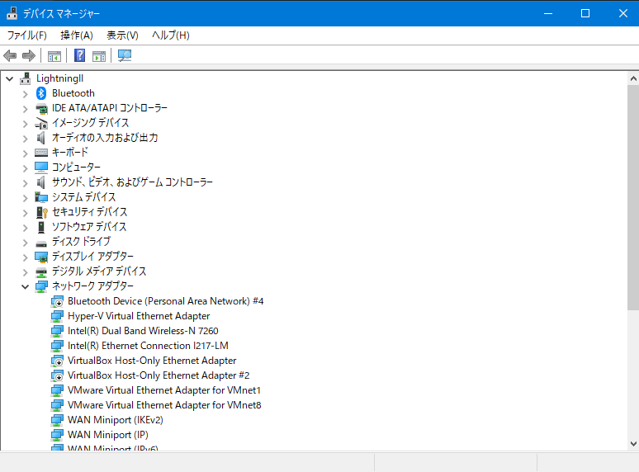Click the keyboard category icon
Image resolution: width=639 pixels, height=472 pixels.
click(x=41, y=153)
